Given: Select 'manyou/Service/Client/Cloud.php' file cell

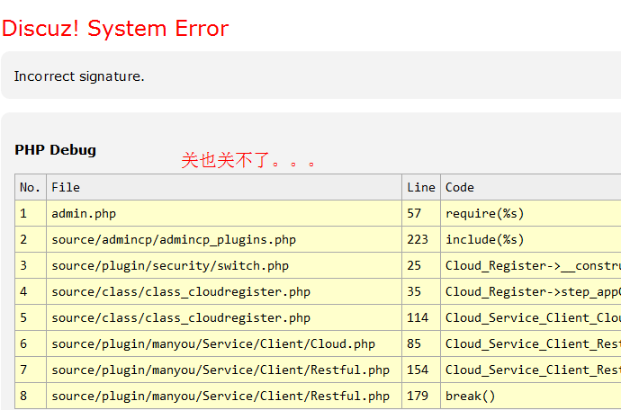Looking at the screenshot, I should [224, 343].
